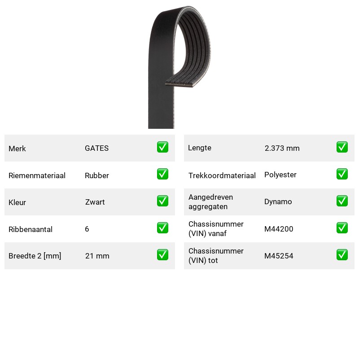
Task: Click the Lengte specification label
Action: click(200, 148)
